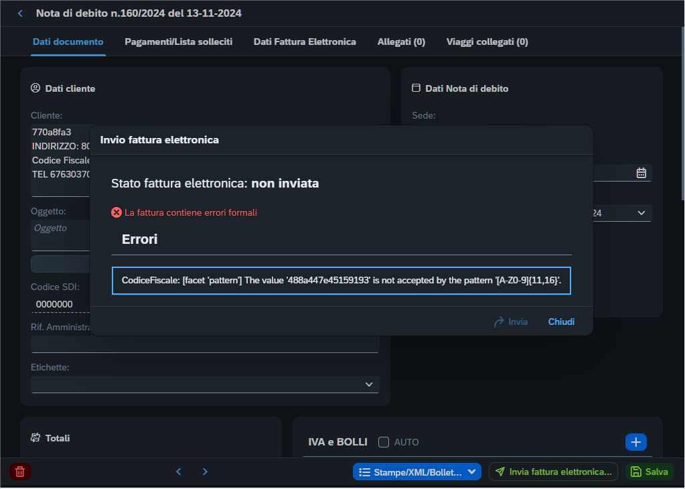Click the Invia arrow icon
Screen dimensions: 685x489
pyautogui.click(x=498, y=322)
